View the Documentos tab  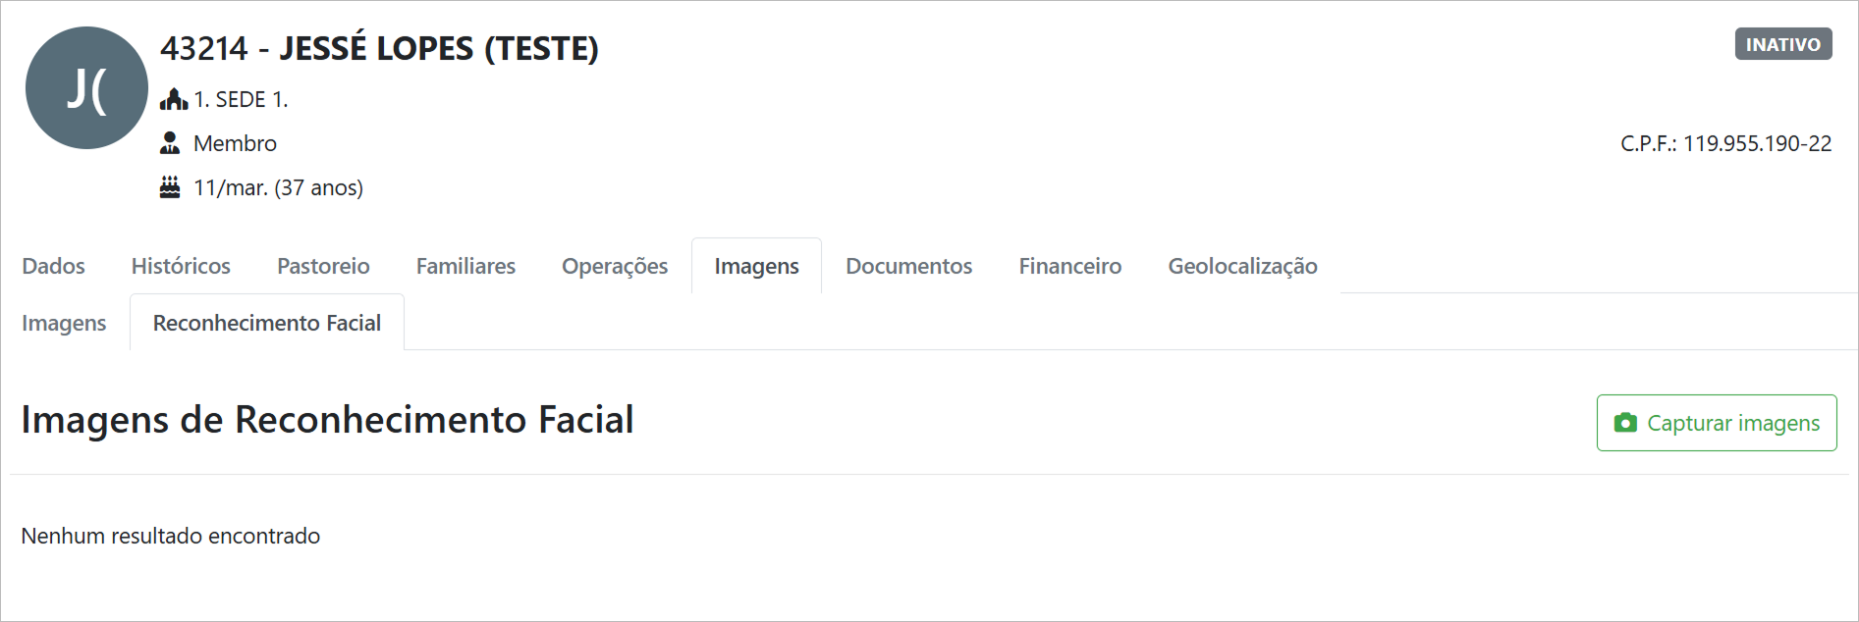point(908,266)
